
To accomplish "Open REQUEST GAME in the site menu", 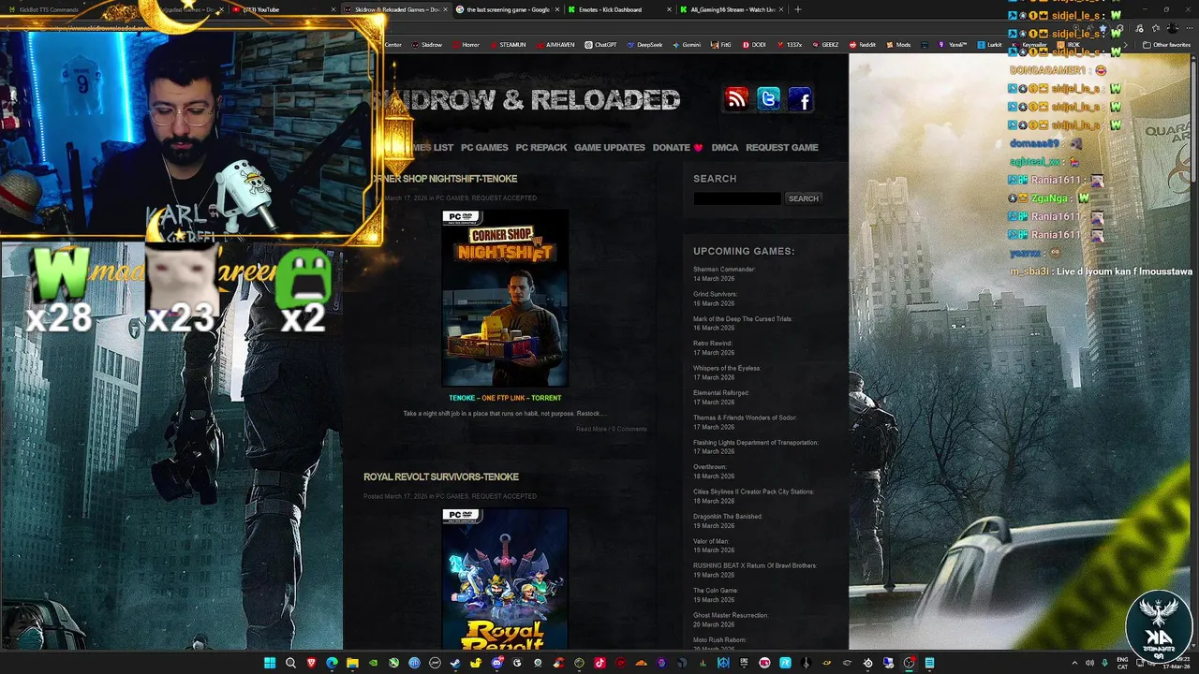I will pos(782,148).
